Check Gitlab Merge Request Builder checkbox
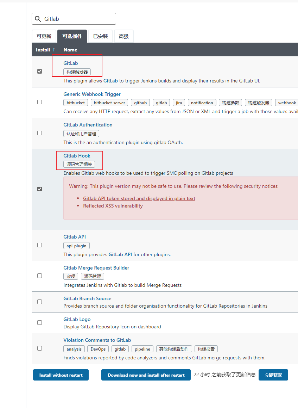 coord(39,276)
